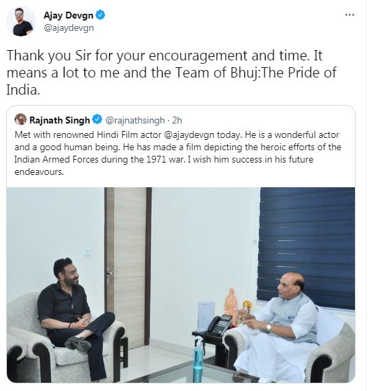This screenshot has width=368, height=391.
Task: Open Ajay Devgn display name link
Action: pyautogui.click(x=68, y=16)
